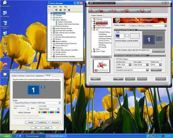Expand the Disk drives node
The width and height of the screenshot is (173, 138).
pos(51,18)
